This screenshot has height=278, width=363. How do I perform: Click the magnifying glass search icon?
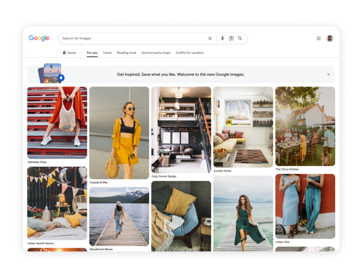coord(240,38)
